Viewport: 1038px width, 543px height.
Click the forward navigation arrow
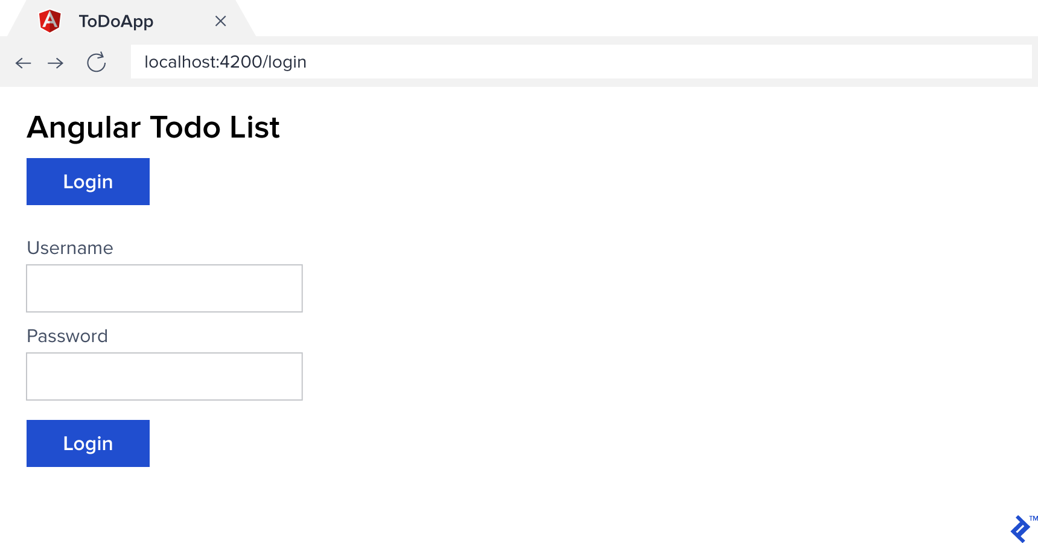tap(56, 62)
